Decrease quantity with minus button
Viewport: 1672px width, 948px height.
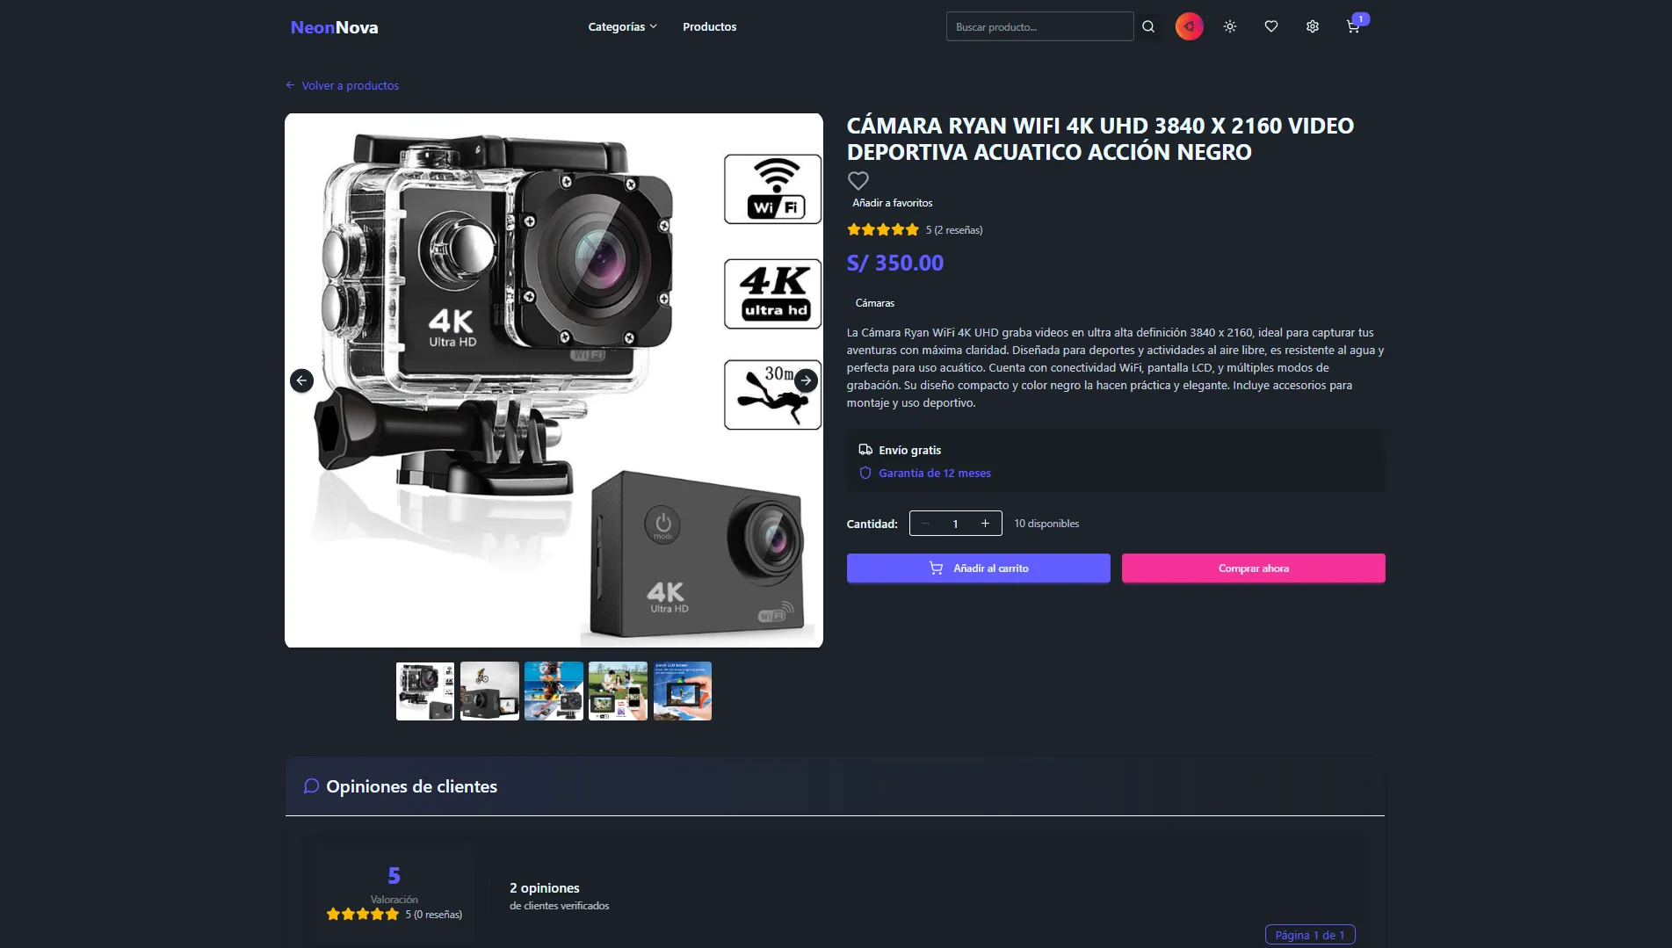[925, 524]
